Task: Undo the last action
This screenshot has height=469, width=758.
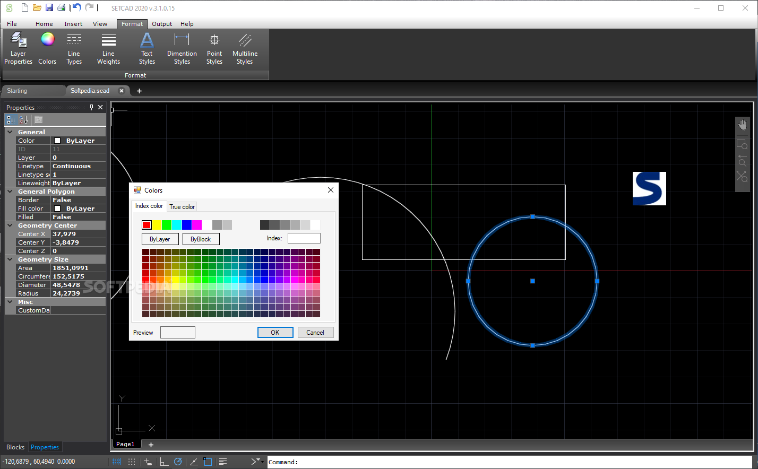Action: point(77,7)
